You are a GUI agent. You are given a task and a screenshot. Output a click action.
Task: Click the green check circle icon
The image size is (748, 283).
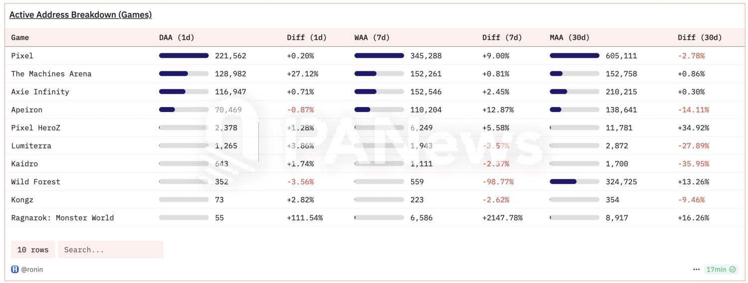coord(733,270)
